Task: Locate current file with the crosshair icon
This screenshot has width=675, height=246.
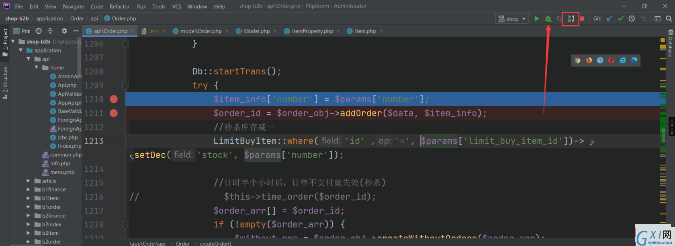Action: [39, 31]
